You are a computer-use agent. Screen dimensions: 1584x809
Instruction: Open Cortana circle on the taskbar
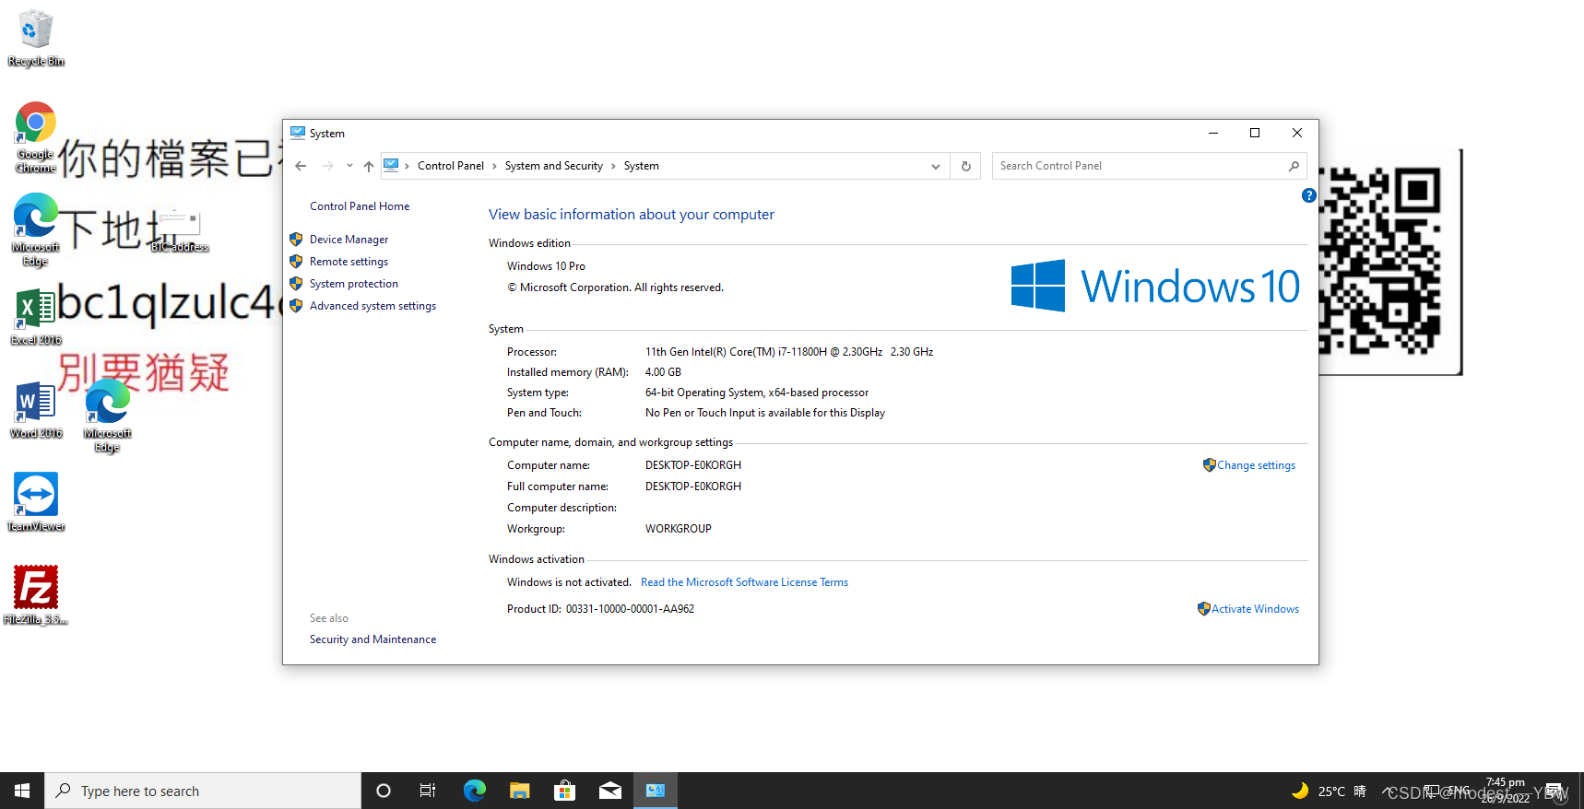pos(384,791)
